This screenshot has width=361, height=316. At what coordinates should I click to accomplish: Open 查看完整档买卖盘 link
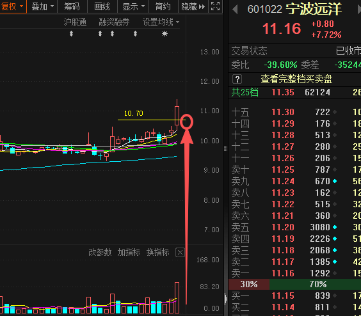point(296,79)
